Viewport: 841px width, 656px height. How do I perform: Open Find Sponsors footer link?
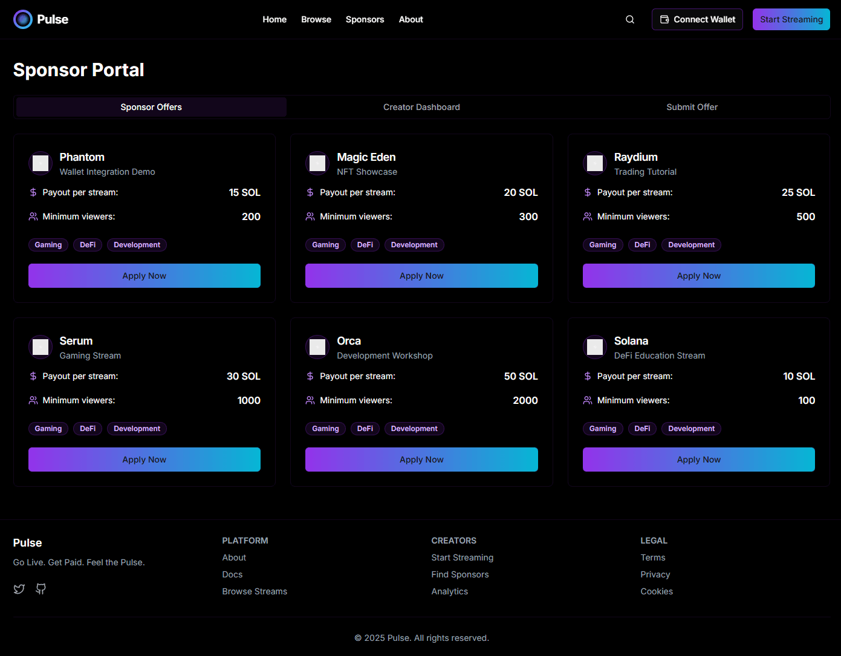click(x=460, y=574)
